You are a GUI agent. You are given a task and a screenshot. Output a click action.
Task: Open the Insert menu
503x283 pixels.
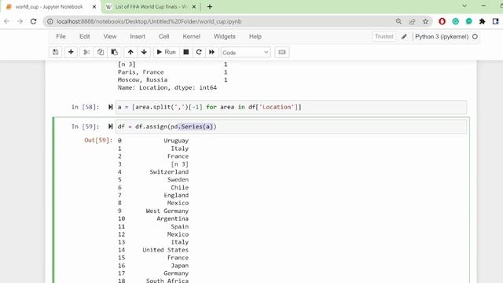[x=138, y=37]
